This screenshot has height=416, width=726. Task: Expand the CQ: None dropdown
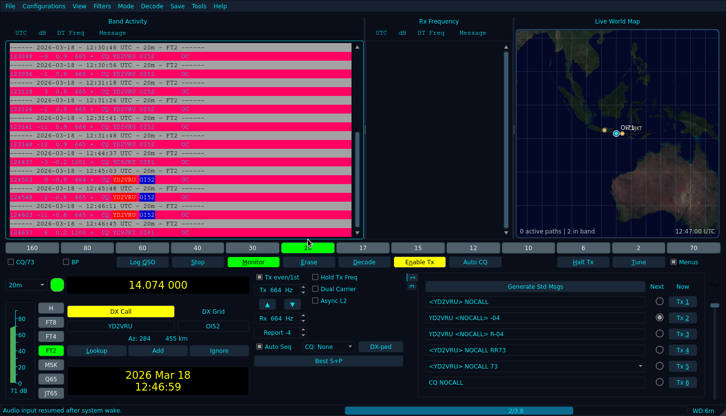pyautogui.click(x=328, y=347)
